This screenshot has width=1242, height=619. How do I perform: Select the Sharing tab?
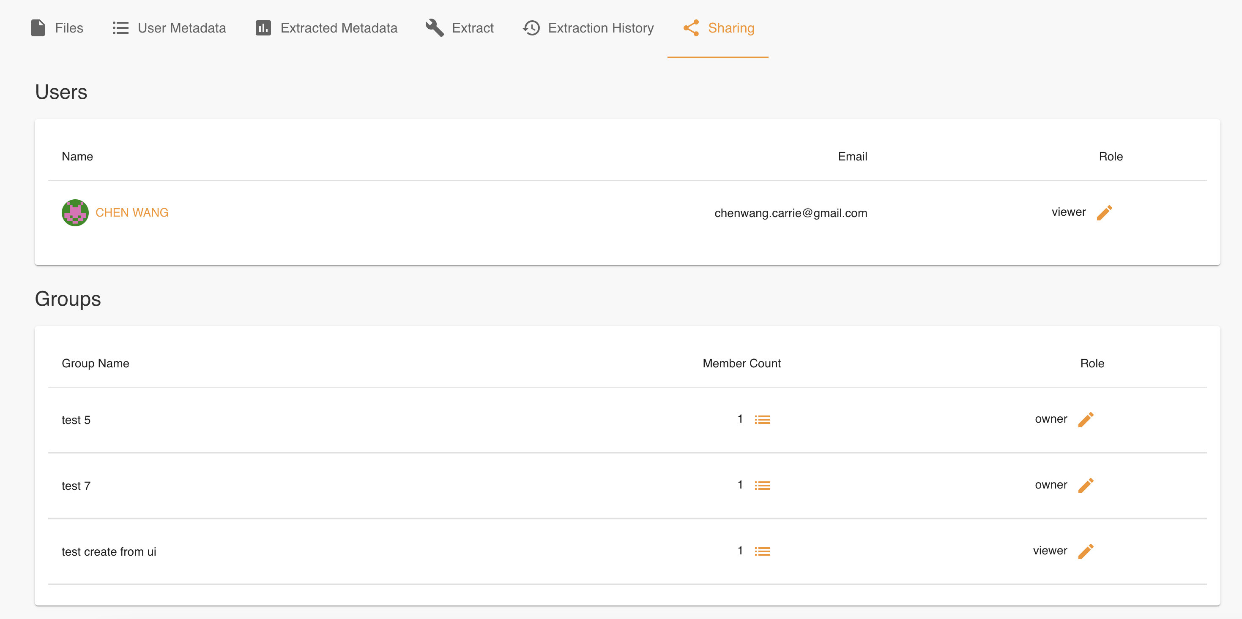click(718, 28)
